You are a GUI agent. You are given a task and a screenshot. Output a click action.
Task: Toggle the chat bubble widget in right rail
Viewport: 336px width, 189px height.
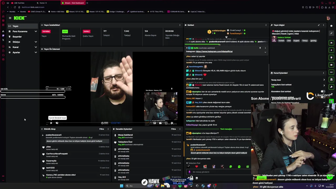click(x=331, y=65)
